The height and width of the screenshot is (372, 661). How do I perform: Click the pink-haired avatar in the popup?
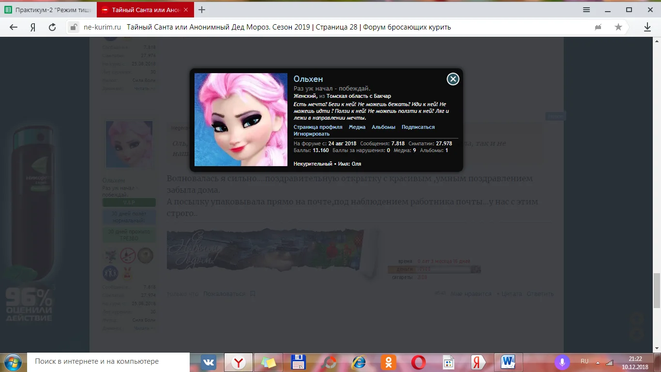pyautogui.click(x=241, y=120)
